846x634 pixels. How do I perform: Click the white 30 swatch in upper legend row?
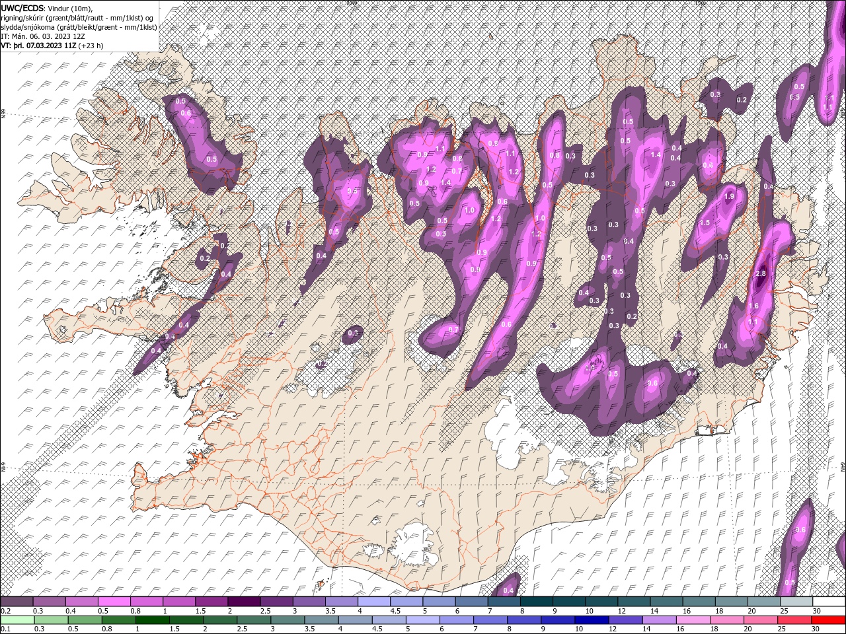[829, 602]
